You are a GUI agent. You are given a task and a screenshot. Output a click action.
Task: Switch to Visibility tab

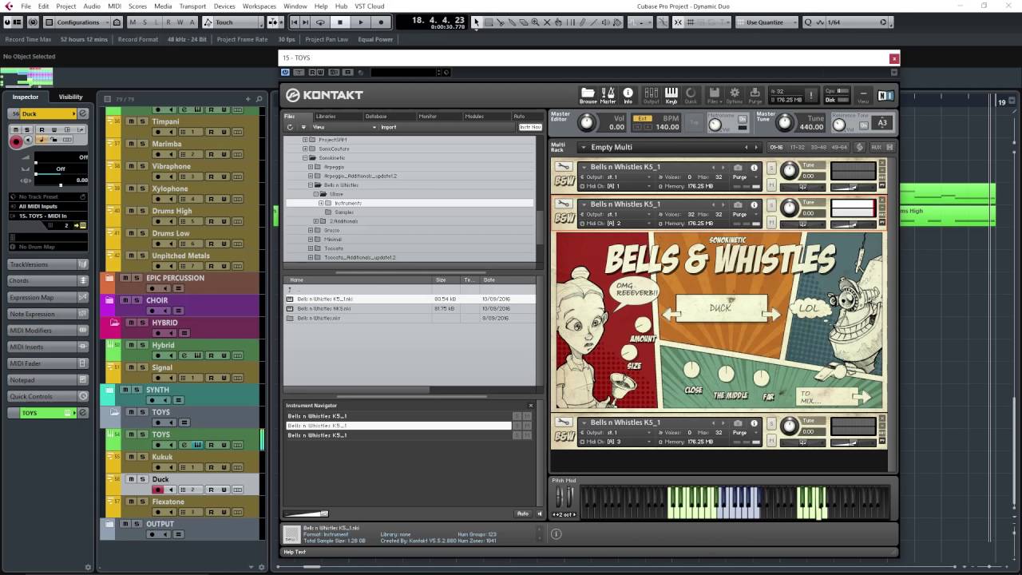(70, 97)
